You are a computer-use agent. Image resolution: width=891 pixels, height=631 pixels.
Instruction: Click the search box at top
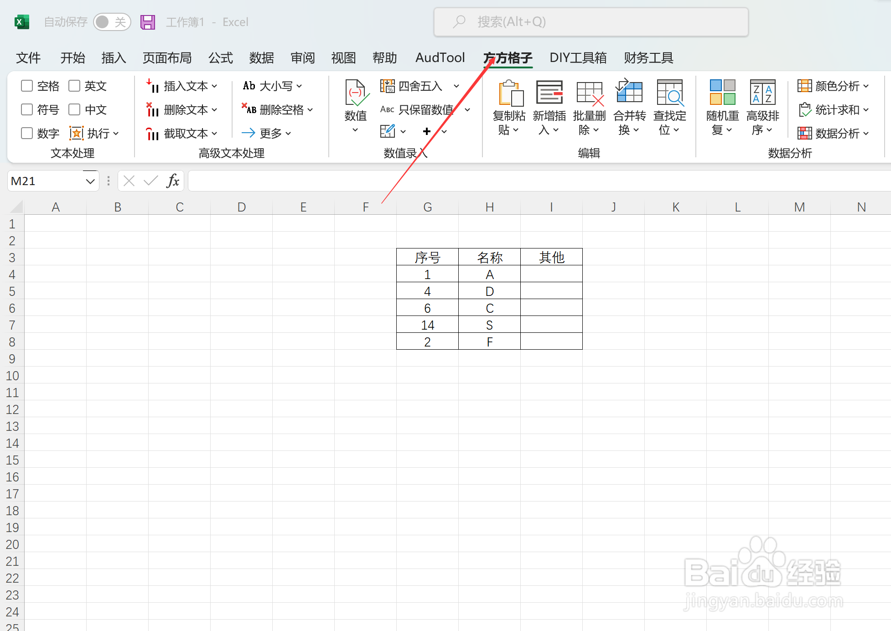[591, 22]
